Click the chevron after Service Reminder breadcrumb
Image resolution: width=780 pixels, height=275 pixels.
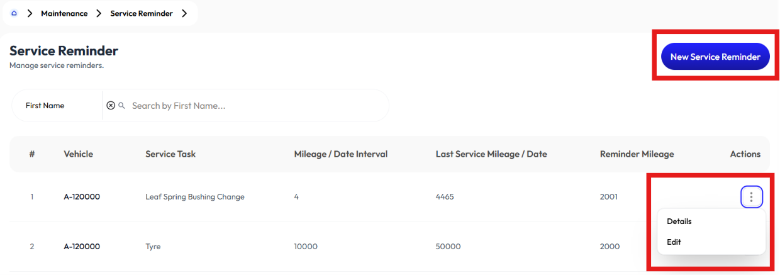tap(184, 13)
